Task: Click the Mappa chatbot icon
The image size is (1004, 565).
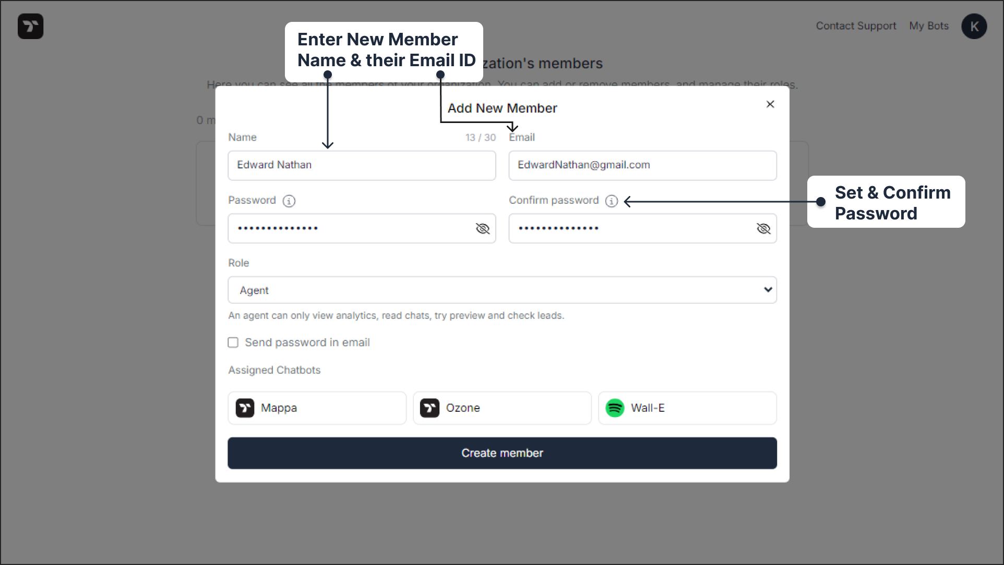Action: coord(245,407)
